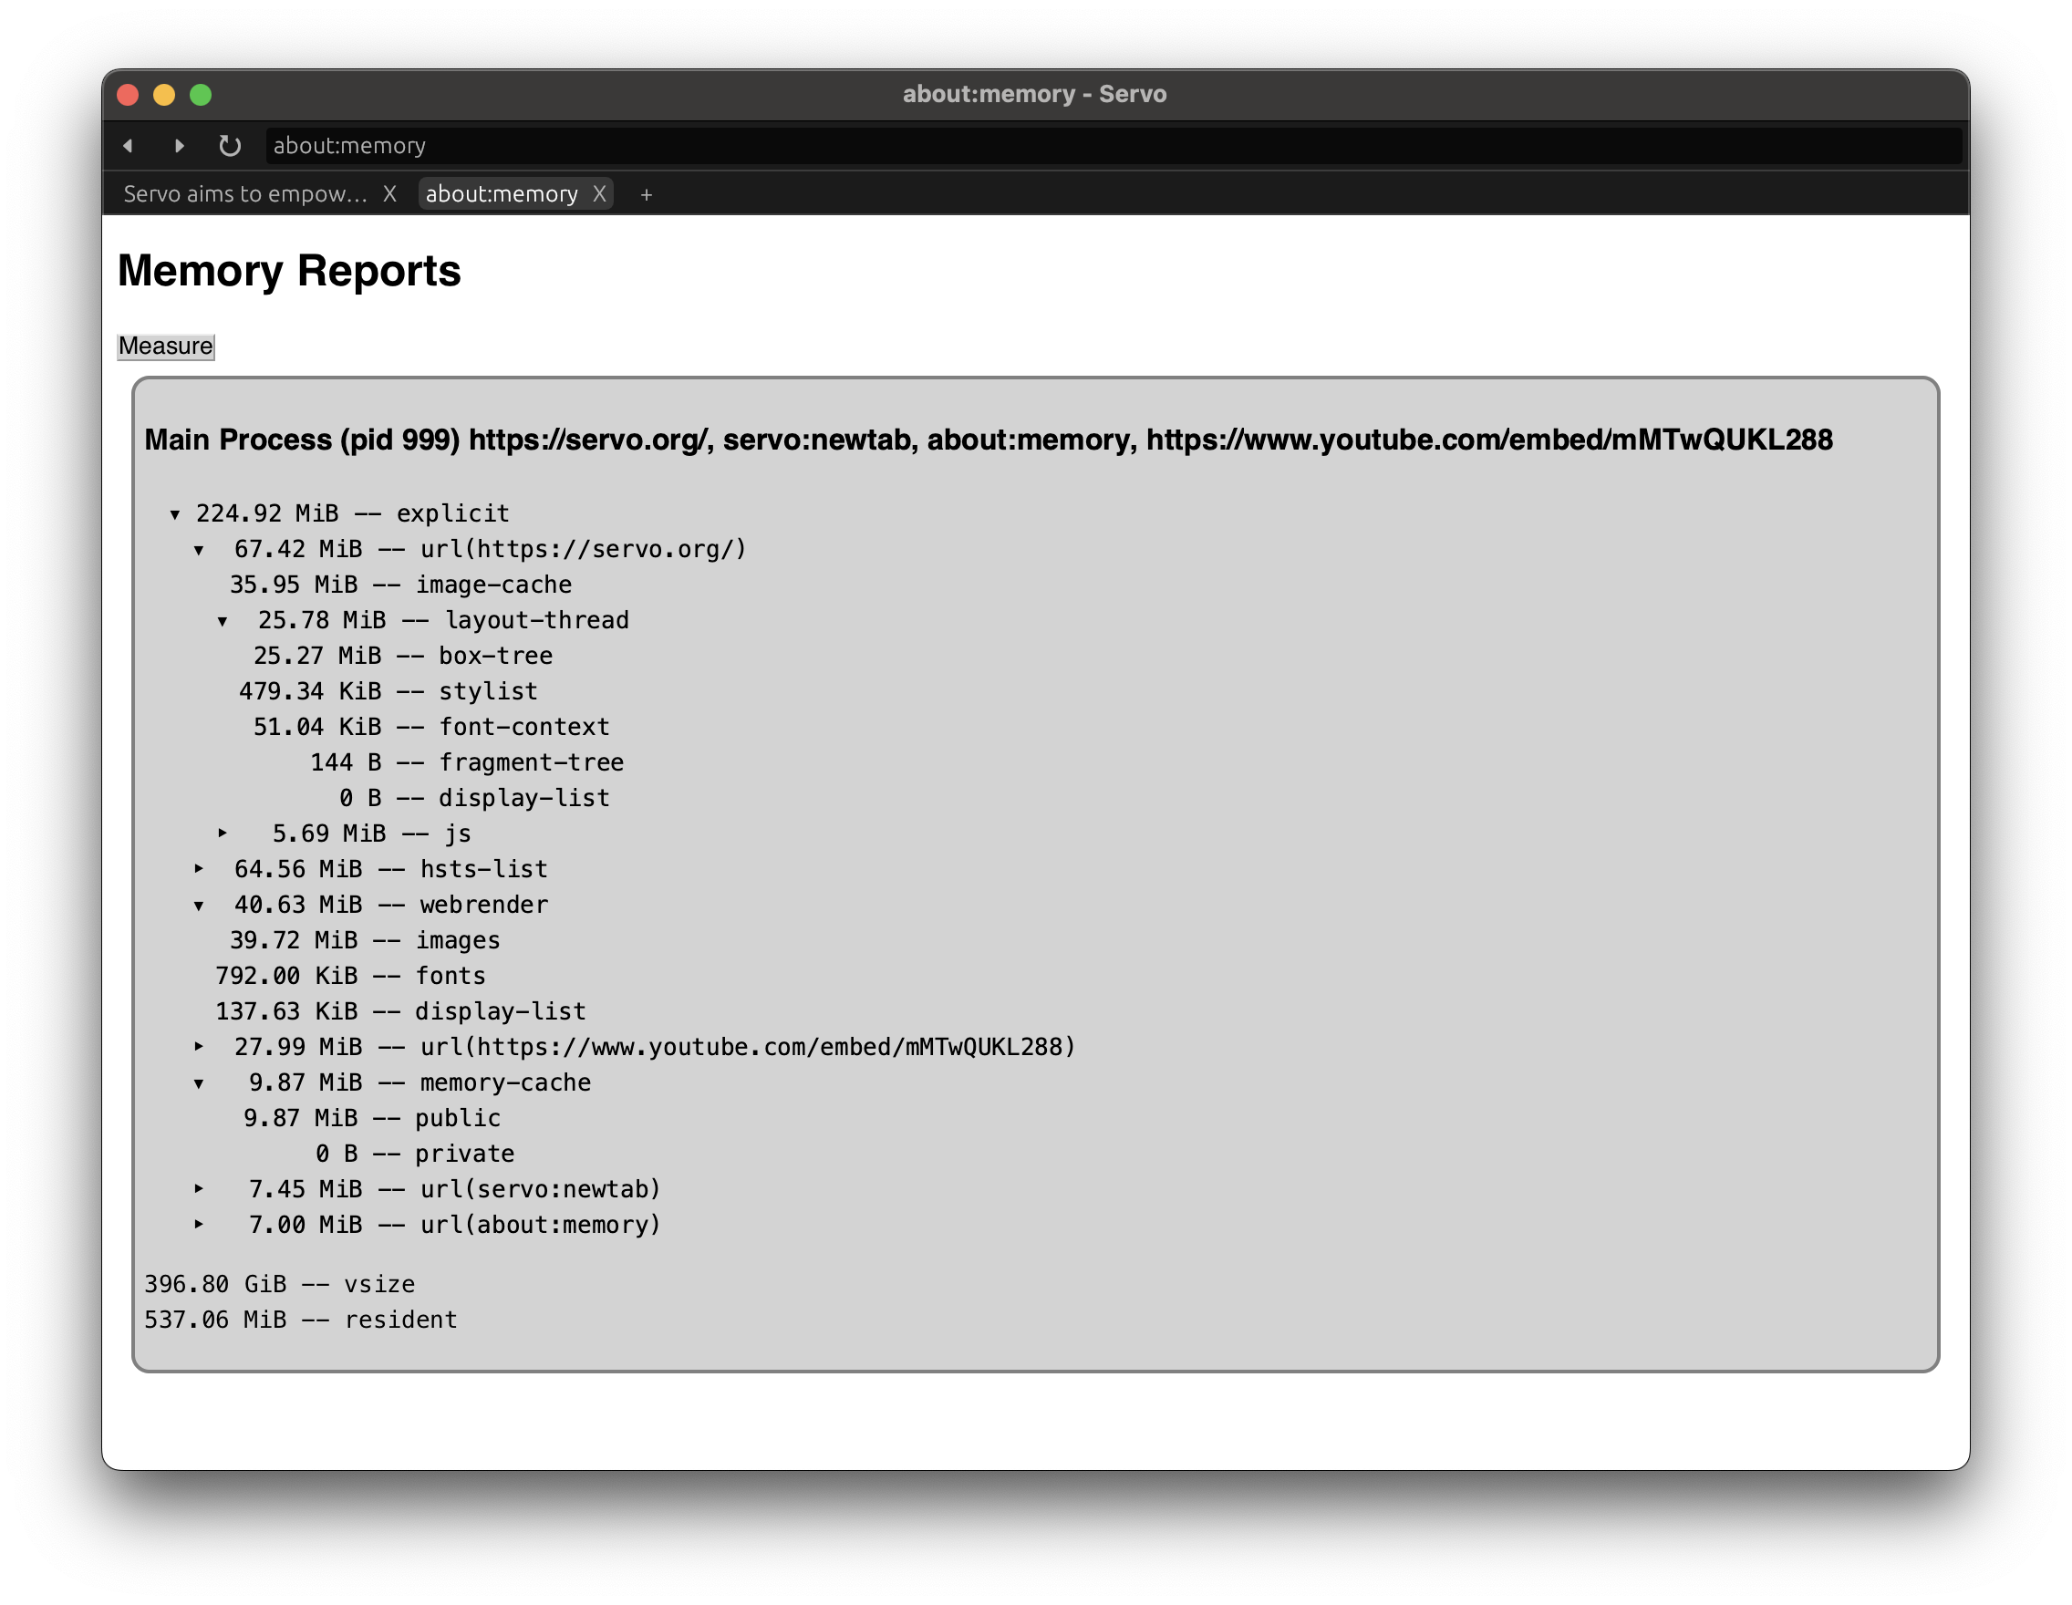The image size is (2072, 1605).
Task: Reload the page using the refresh icon
Action: pos(231,145)
